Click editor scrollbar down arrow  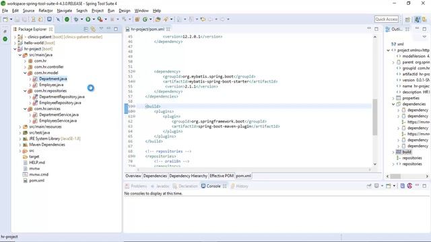[374, 164]
